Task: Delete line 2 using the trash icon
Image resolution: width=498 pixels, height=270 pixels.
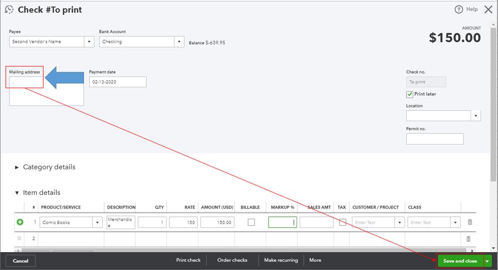Action: tap(468, 239)
